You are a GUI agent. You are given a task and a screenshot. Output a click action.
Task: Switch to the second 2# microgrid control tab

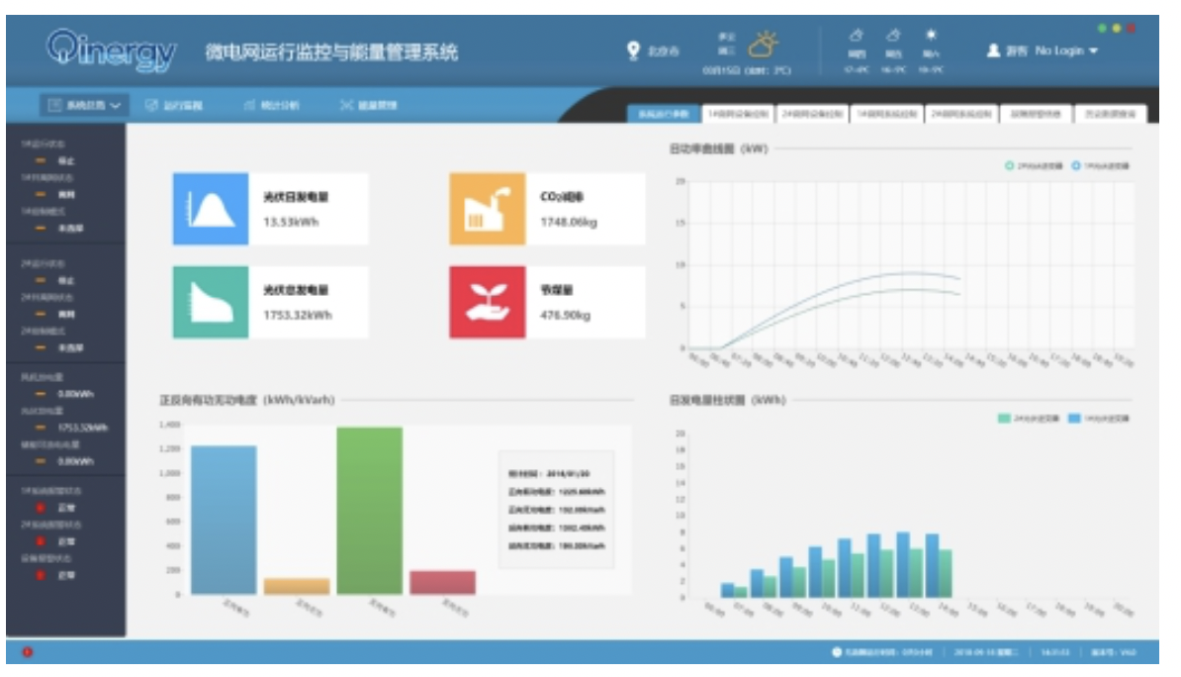961,114
